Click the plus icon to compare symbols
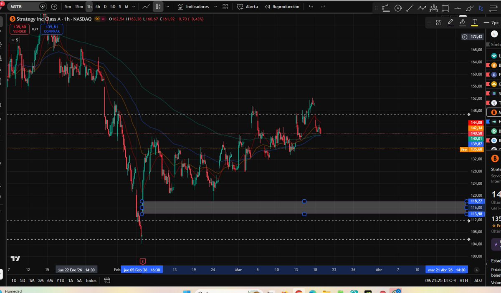 click(x=54, y=7)
